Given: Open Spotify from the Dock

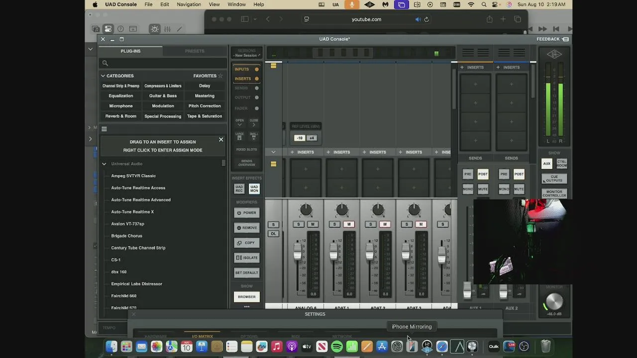Looking at the screenshot, I should pyautogui.click(x=337, y=347).
